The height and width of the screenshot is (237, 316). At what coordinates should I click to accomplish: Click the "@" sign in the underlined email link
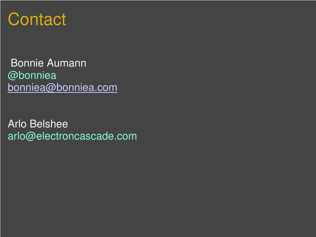(x=51, y=88)
